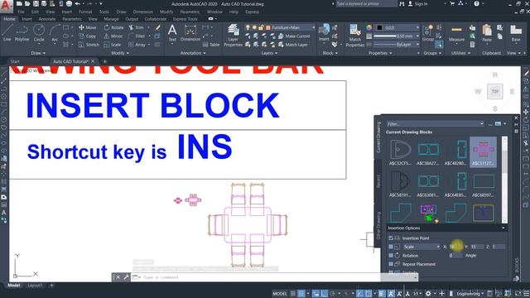Open the Dimension menu
Screen dimensions: 530x298
142,12
